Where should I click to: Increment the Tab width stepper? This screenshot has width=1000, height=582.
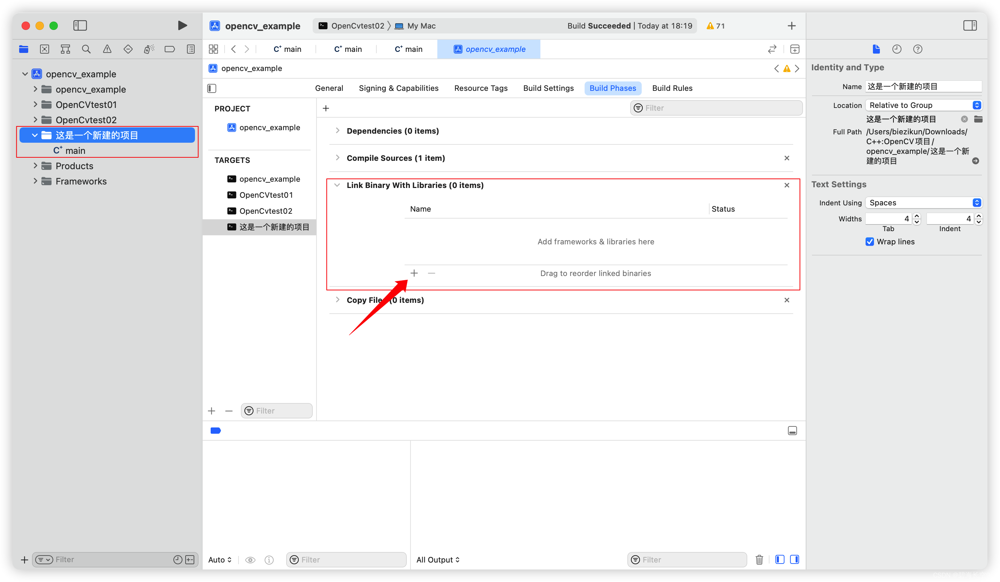(x=917, y=216)
